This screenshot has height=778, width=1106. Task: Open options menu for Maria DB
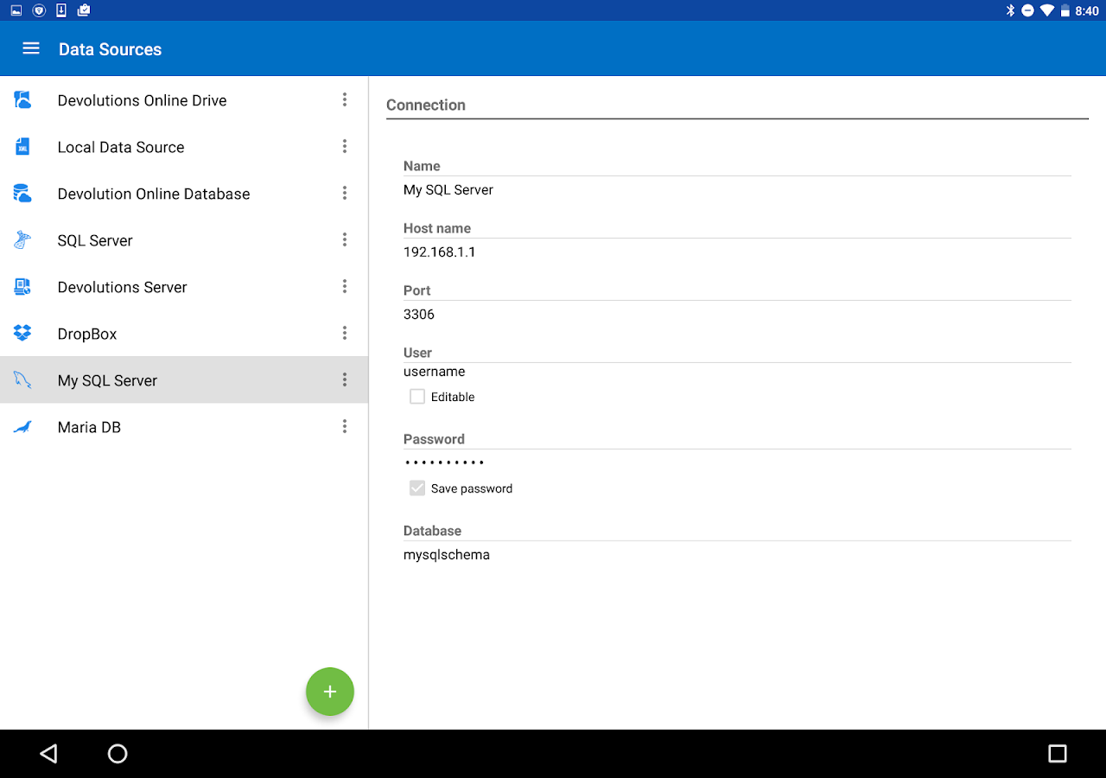click(x=345, y=427)
